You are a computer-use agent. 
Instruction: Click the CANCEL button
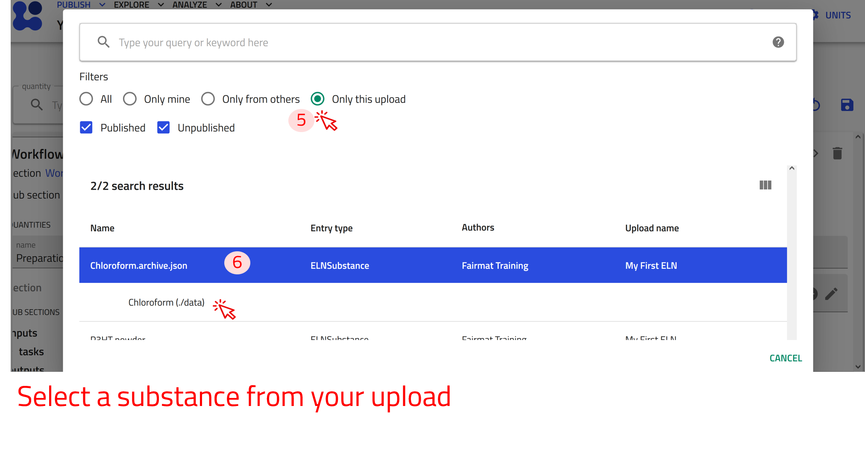785,358
